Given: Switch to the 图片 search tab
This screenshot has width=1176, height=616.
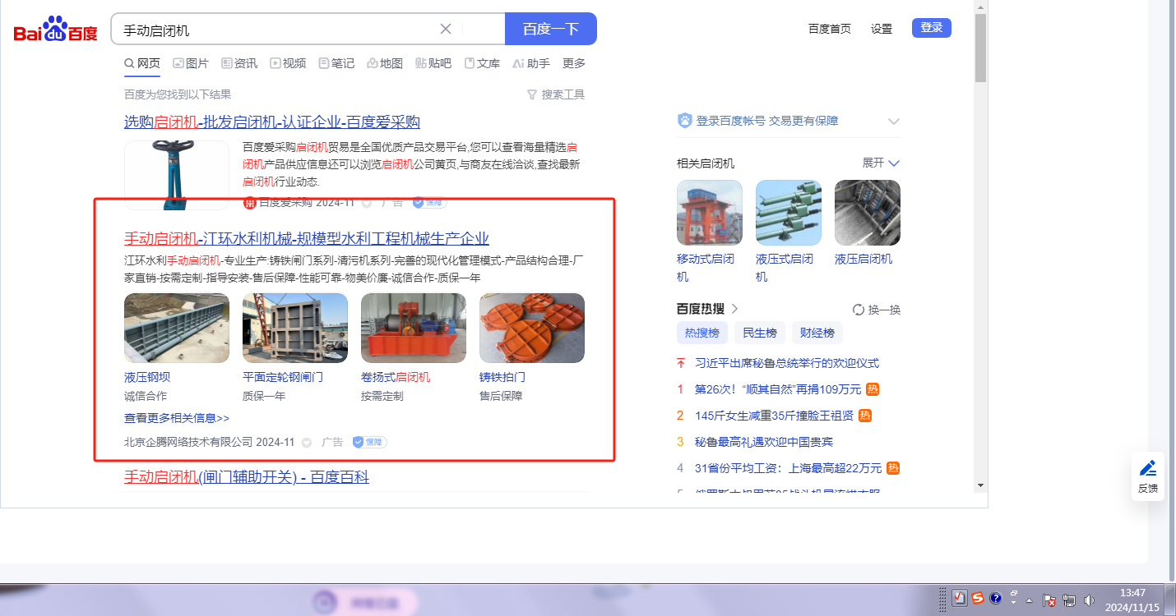Looking at the screenshot, I should (x=191, y=63).
